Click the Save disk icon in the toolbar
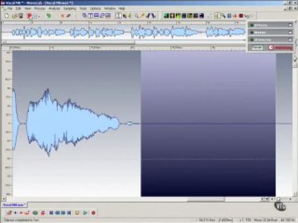The width and height of the screenshot is (298, 223). click(x=21, y=16)
